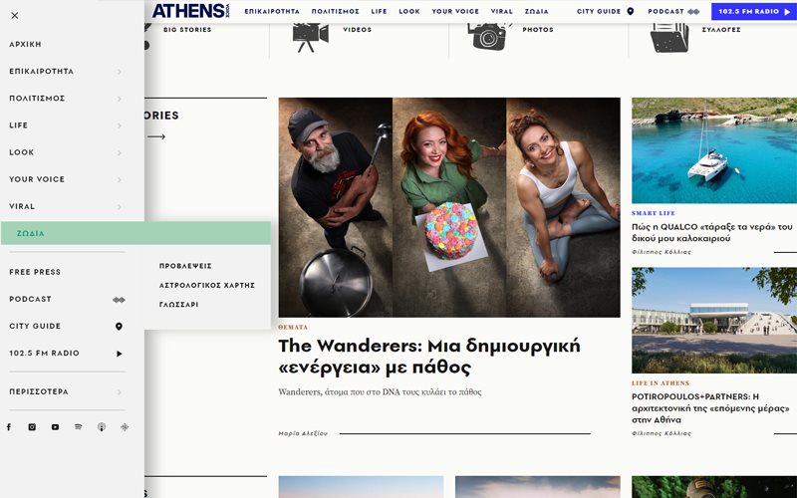This screenshot has height=498, width=797.
Task: Select ΠΡΟΒΛΕΨΕΙΣ in the ΖΩΔΙΑ submenu
Action: point(185,266)
